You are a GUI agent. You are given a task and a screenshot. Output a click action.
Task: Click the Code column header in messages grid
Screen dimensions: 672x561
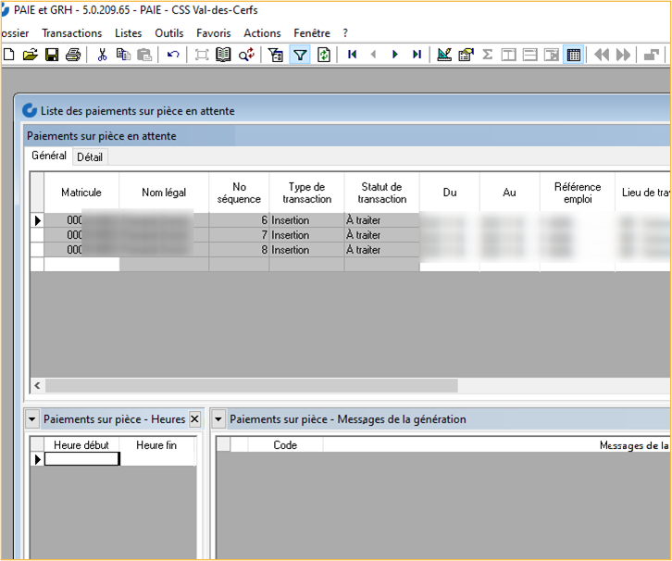coord(285,445)
